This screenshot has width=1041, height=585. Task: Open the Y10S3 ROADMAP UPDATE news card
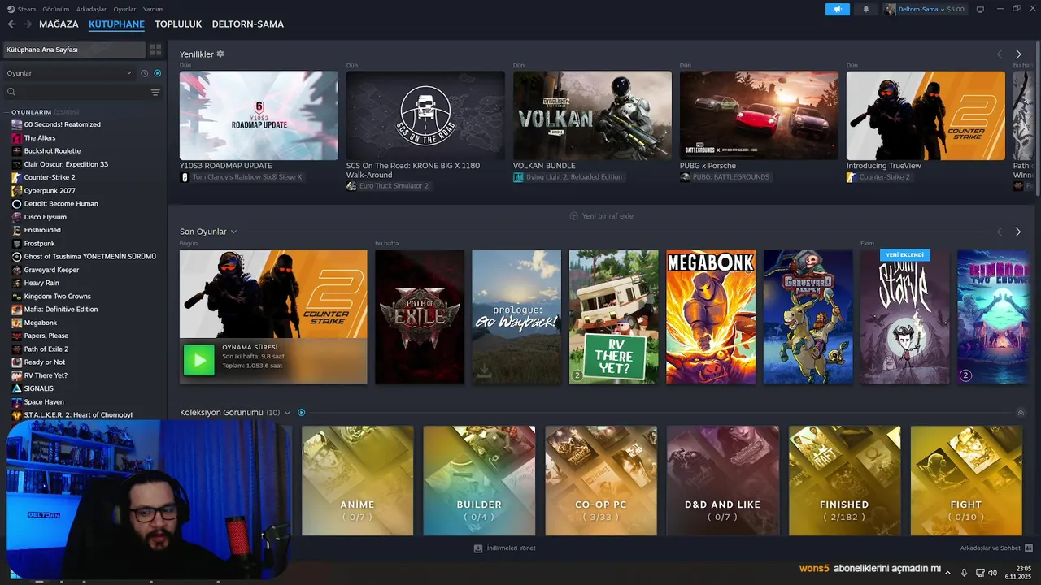259,115
